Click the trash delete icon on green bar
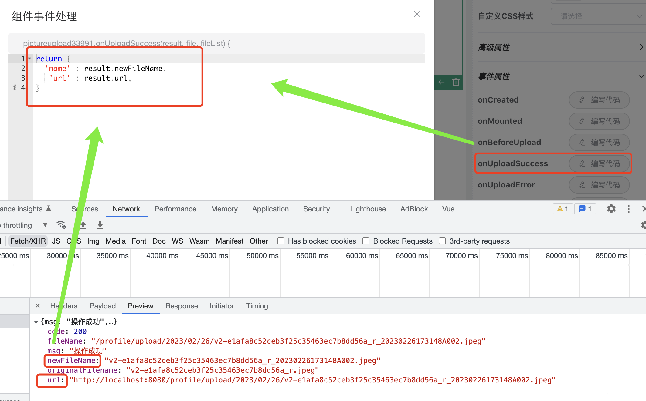Viewport: 646px width, 401px height. point(456,82)
